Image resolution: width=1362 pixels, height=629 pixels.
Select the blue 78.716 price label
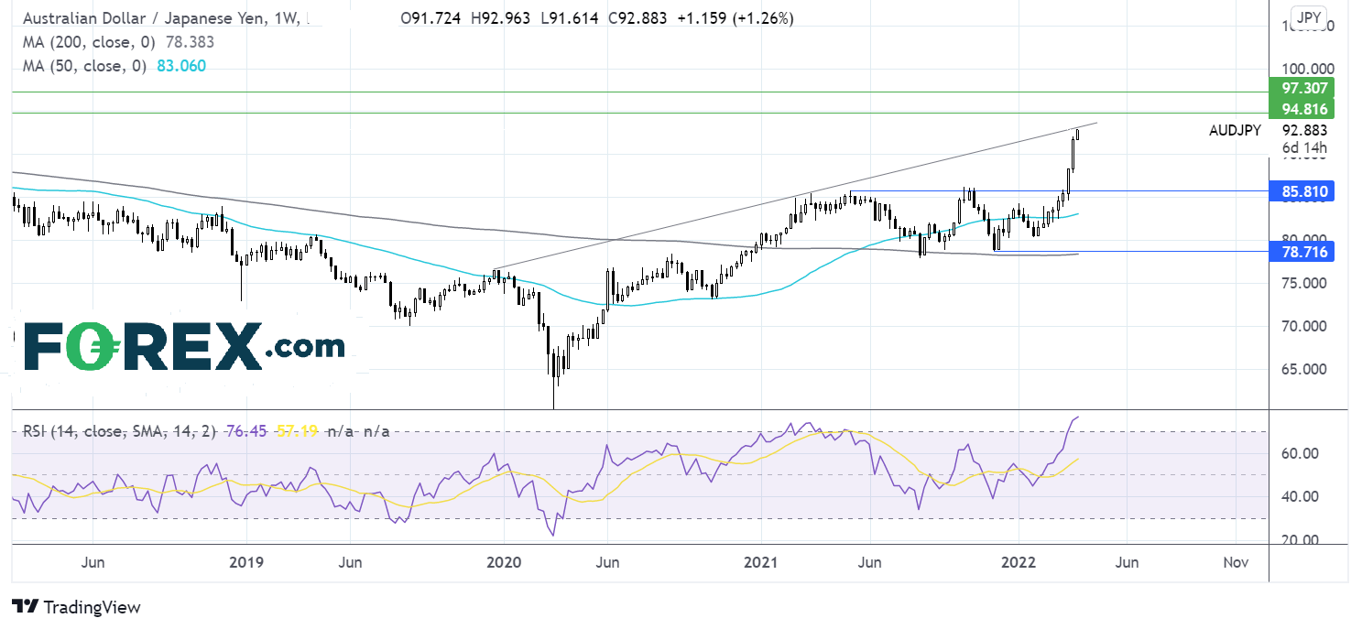pyautogui.click(x=1301, y=251)
